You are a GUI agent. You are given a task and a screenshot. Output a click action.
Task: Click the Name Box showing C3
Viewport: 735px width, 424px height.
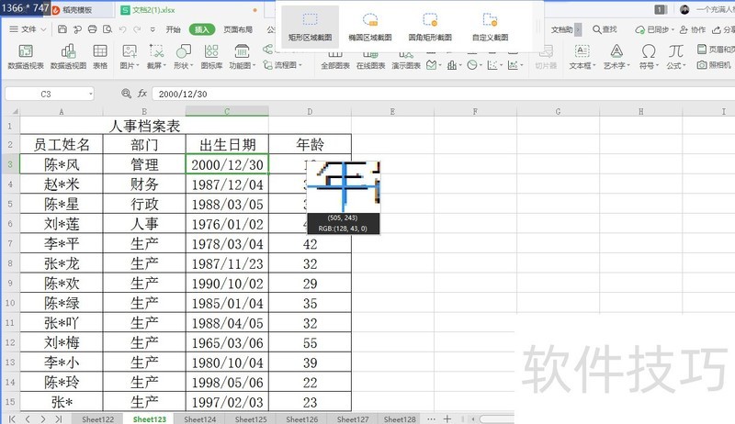(50, 94)
